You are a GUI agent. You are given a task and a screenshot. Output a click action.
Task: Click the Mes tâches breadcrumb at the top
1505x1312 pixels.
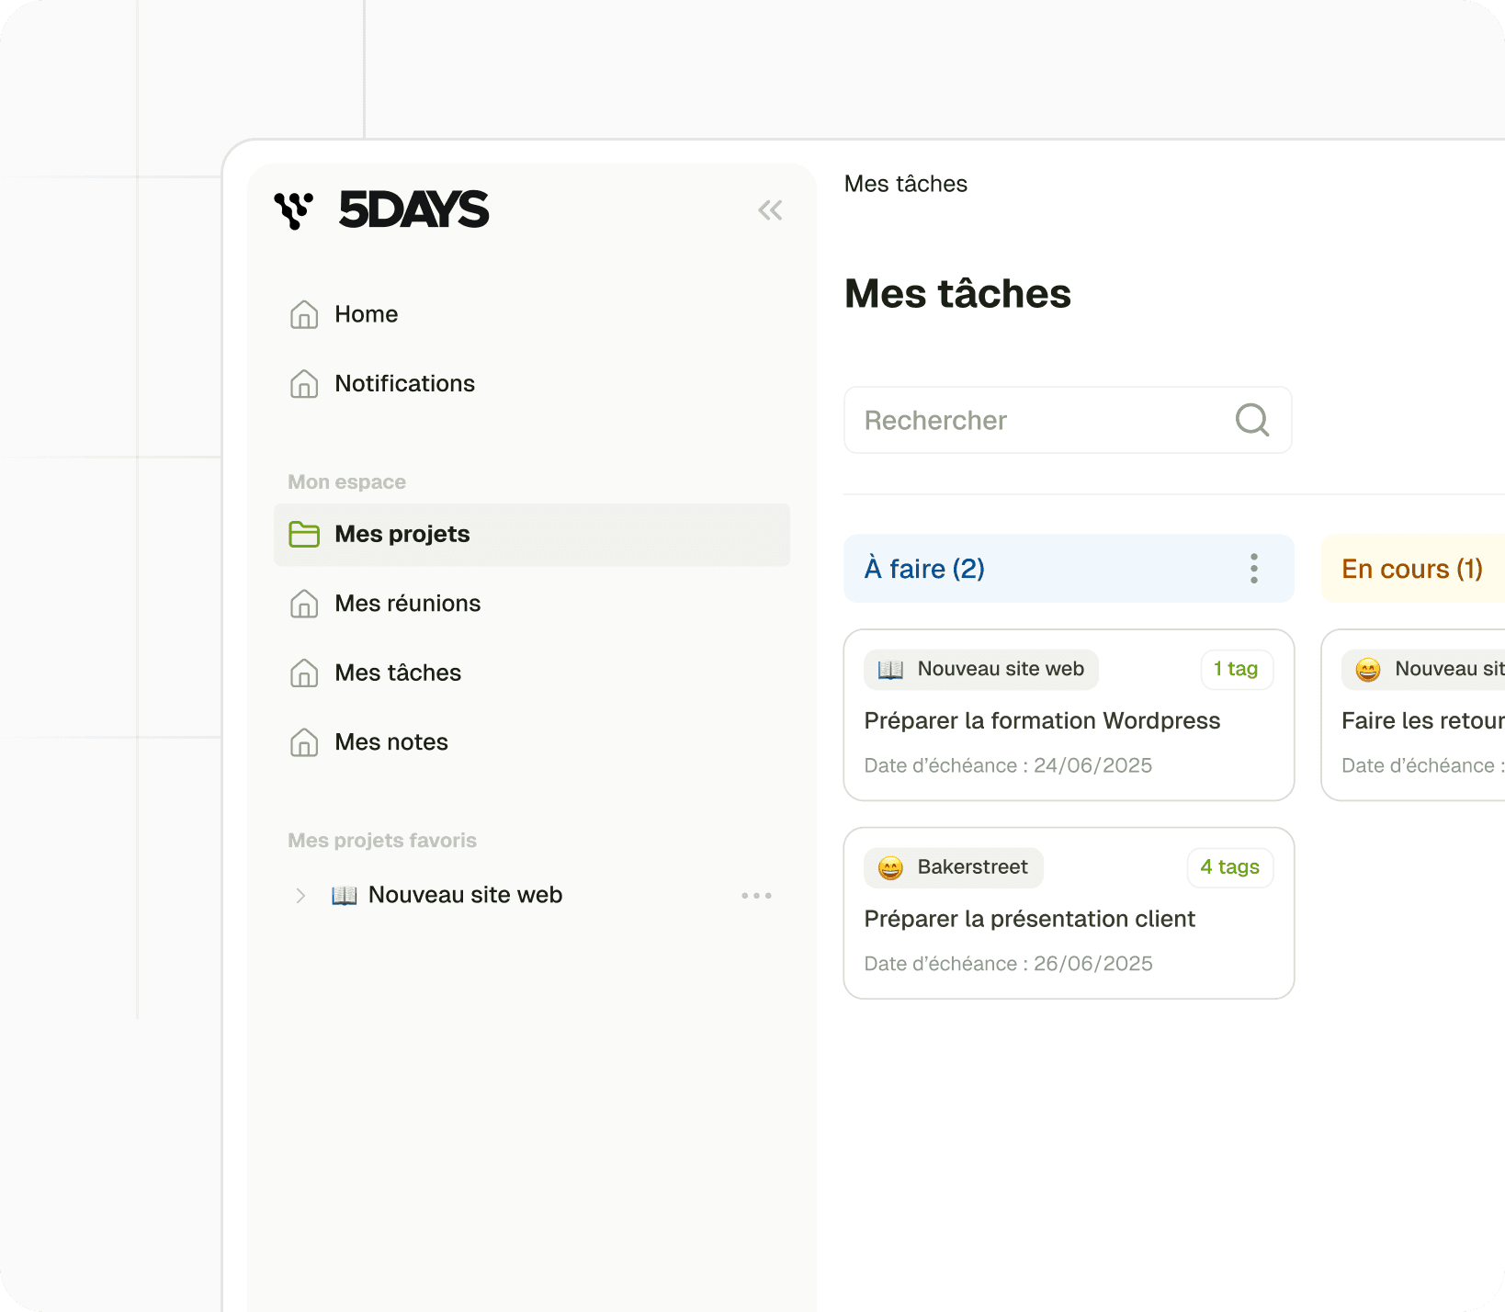click(905, 184)
